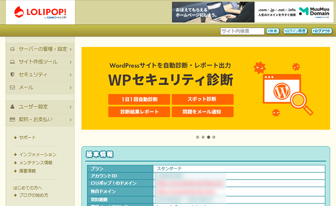Click the MuuMuu Domain logo

coord(314,12)
